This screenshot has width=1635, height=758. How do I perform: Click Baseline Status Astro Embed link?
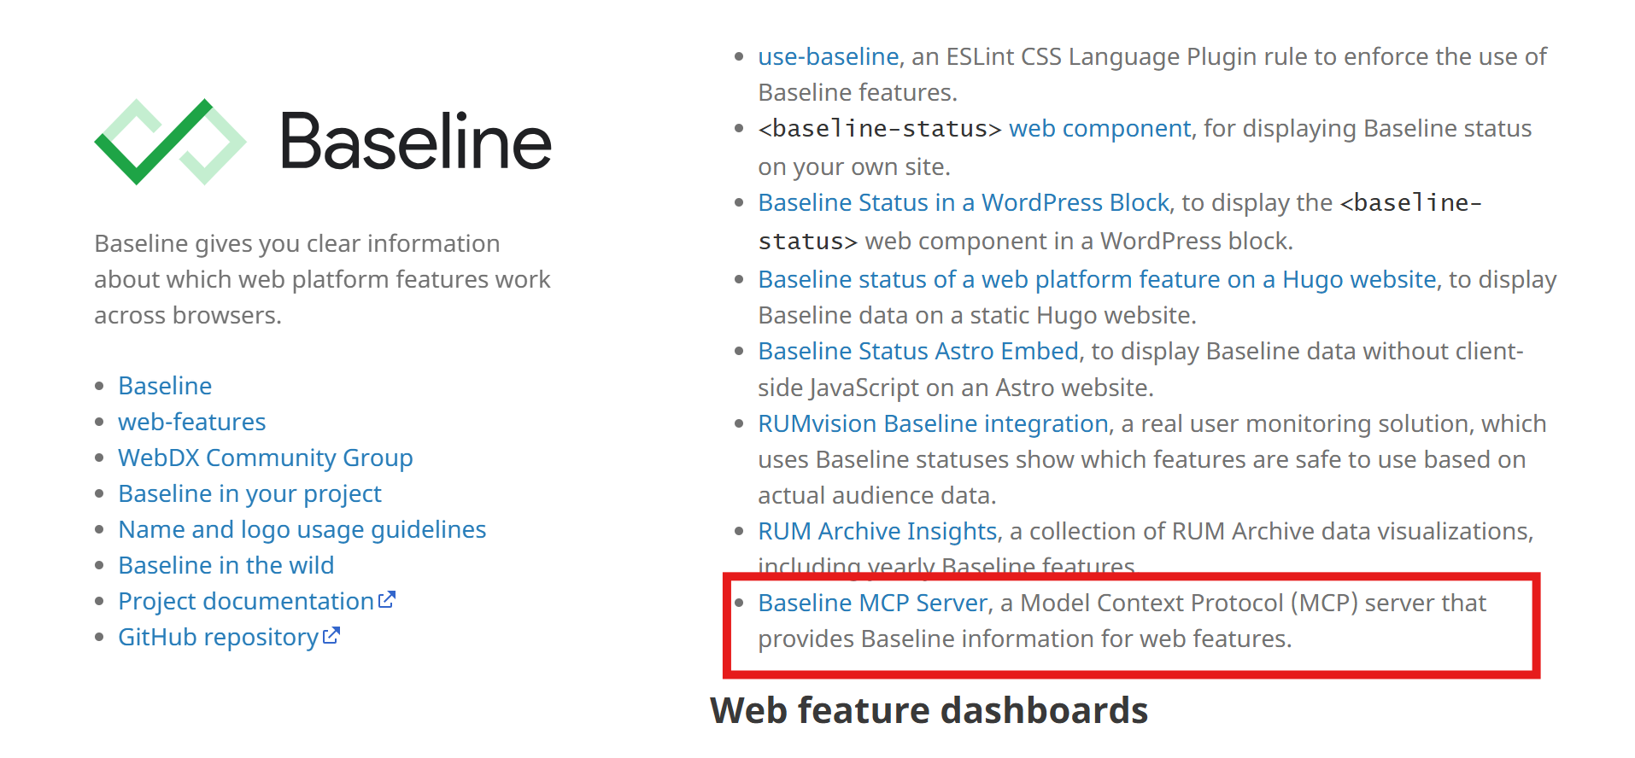[917, 351]
